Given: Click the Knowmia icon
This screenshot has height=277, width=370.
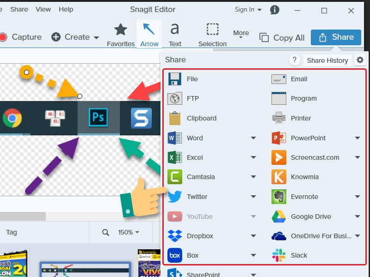Looking at the screenshot, I should (279, 177).
